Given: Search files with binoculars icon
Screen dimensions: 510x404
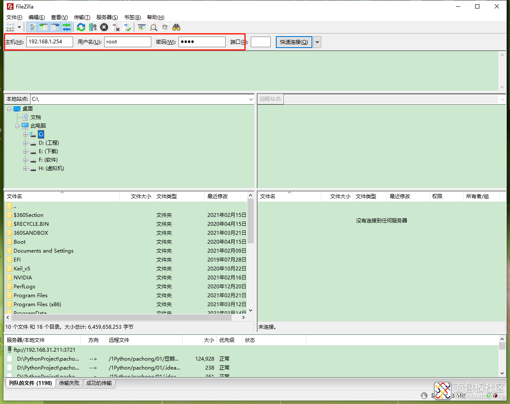Looking at the screenshot, I should 176,27.
